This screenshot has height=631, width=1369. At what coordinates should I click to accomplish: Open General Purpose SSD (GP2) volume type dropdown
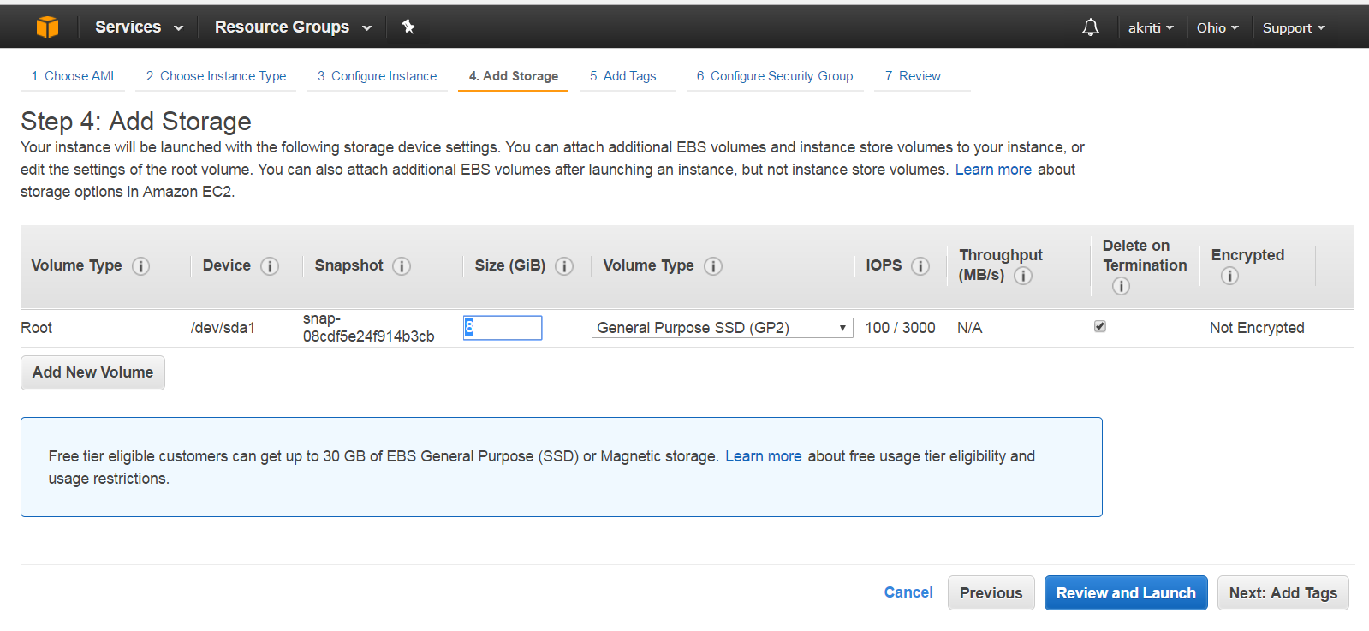click(722, 328)
